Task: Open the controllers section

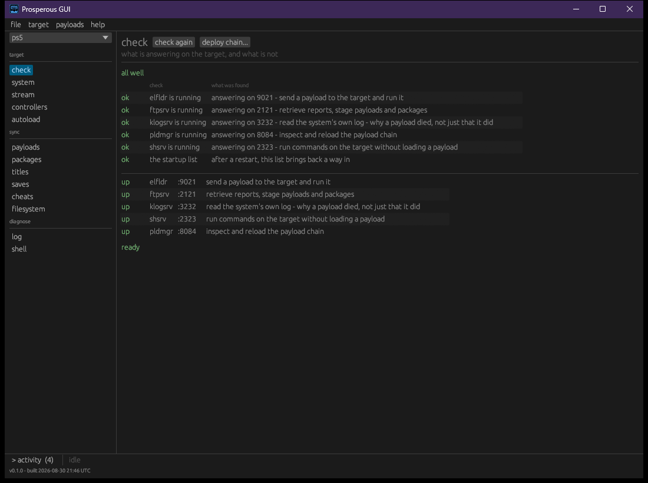Action: click(x=29, y=107)
